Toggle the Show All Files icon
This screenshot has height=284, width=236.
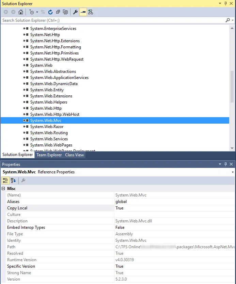pyautogui.click(x=65, y=12)
